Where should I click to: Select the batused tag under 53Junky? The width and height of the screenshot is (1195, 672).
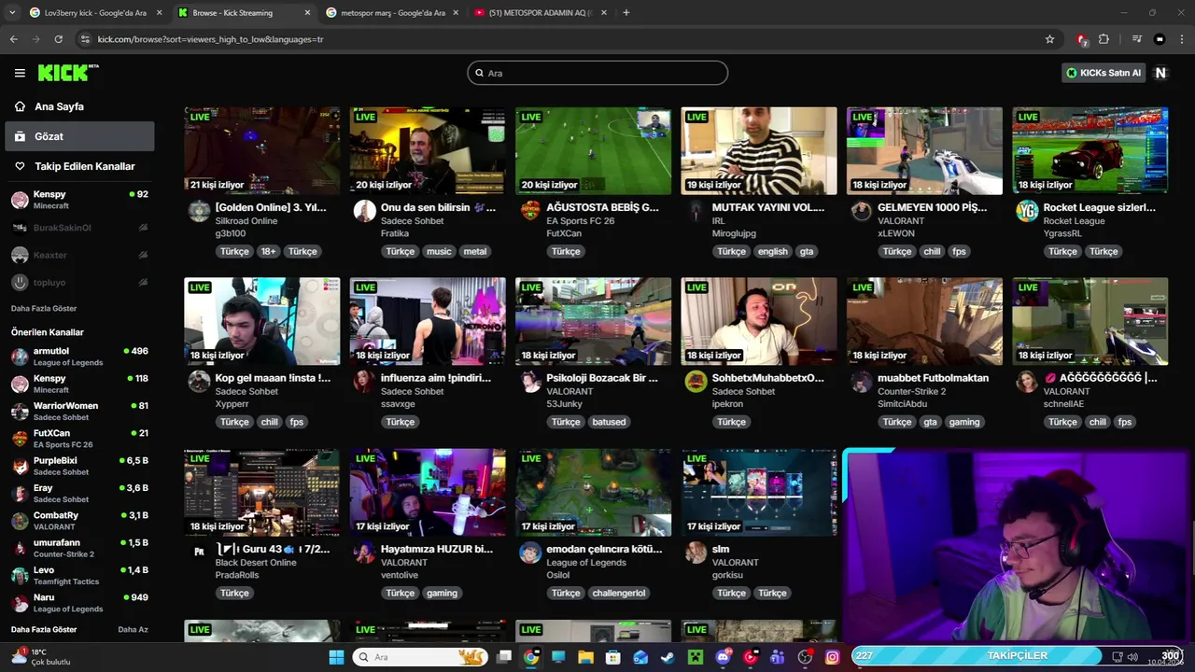tap(609, 422)
